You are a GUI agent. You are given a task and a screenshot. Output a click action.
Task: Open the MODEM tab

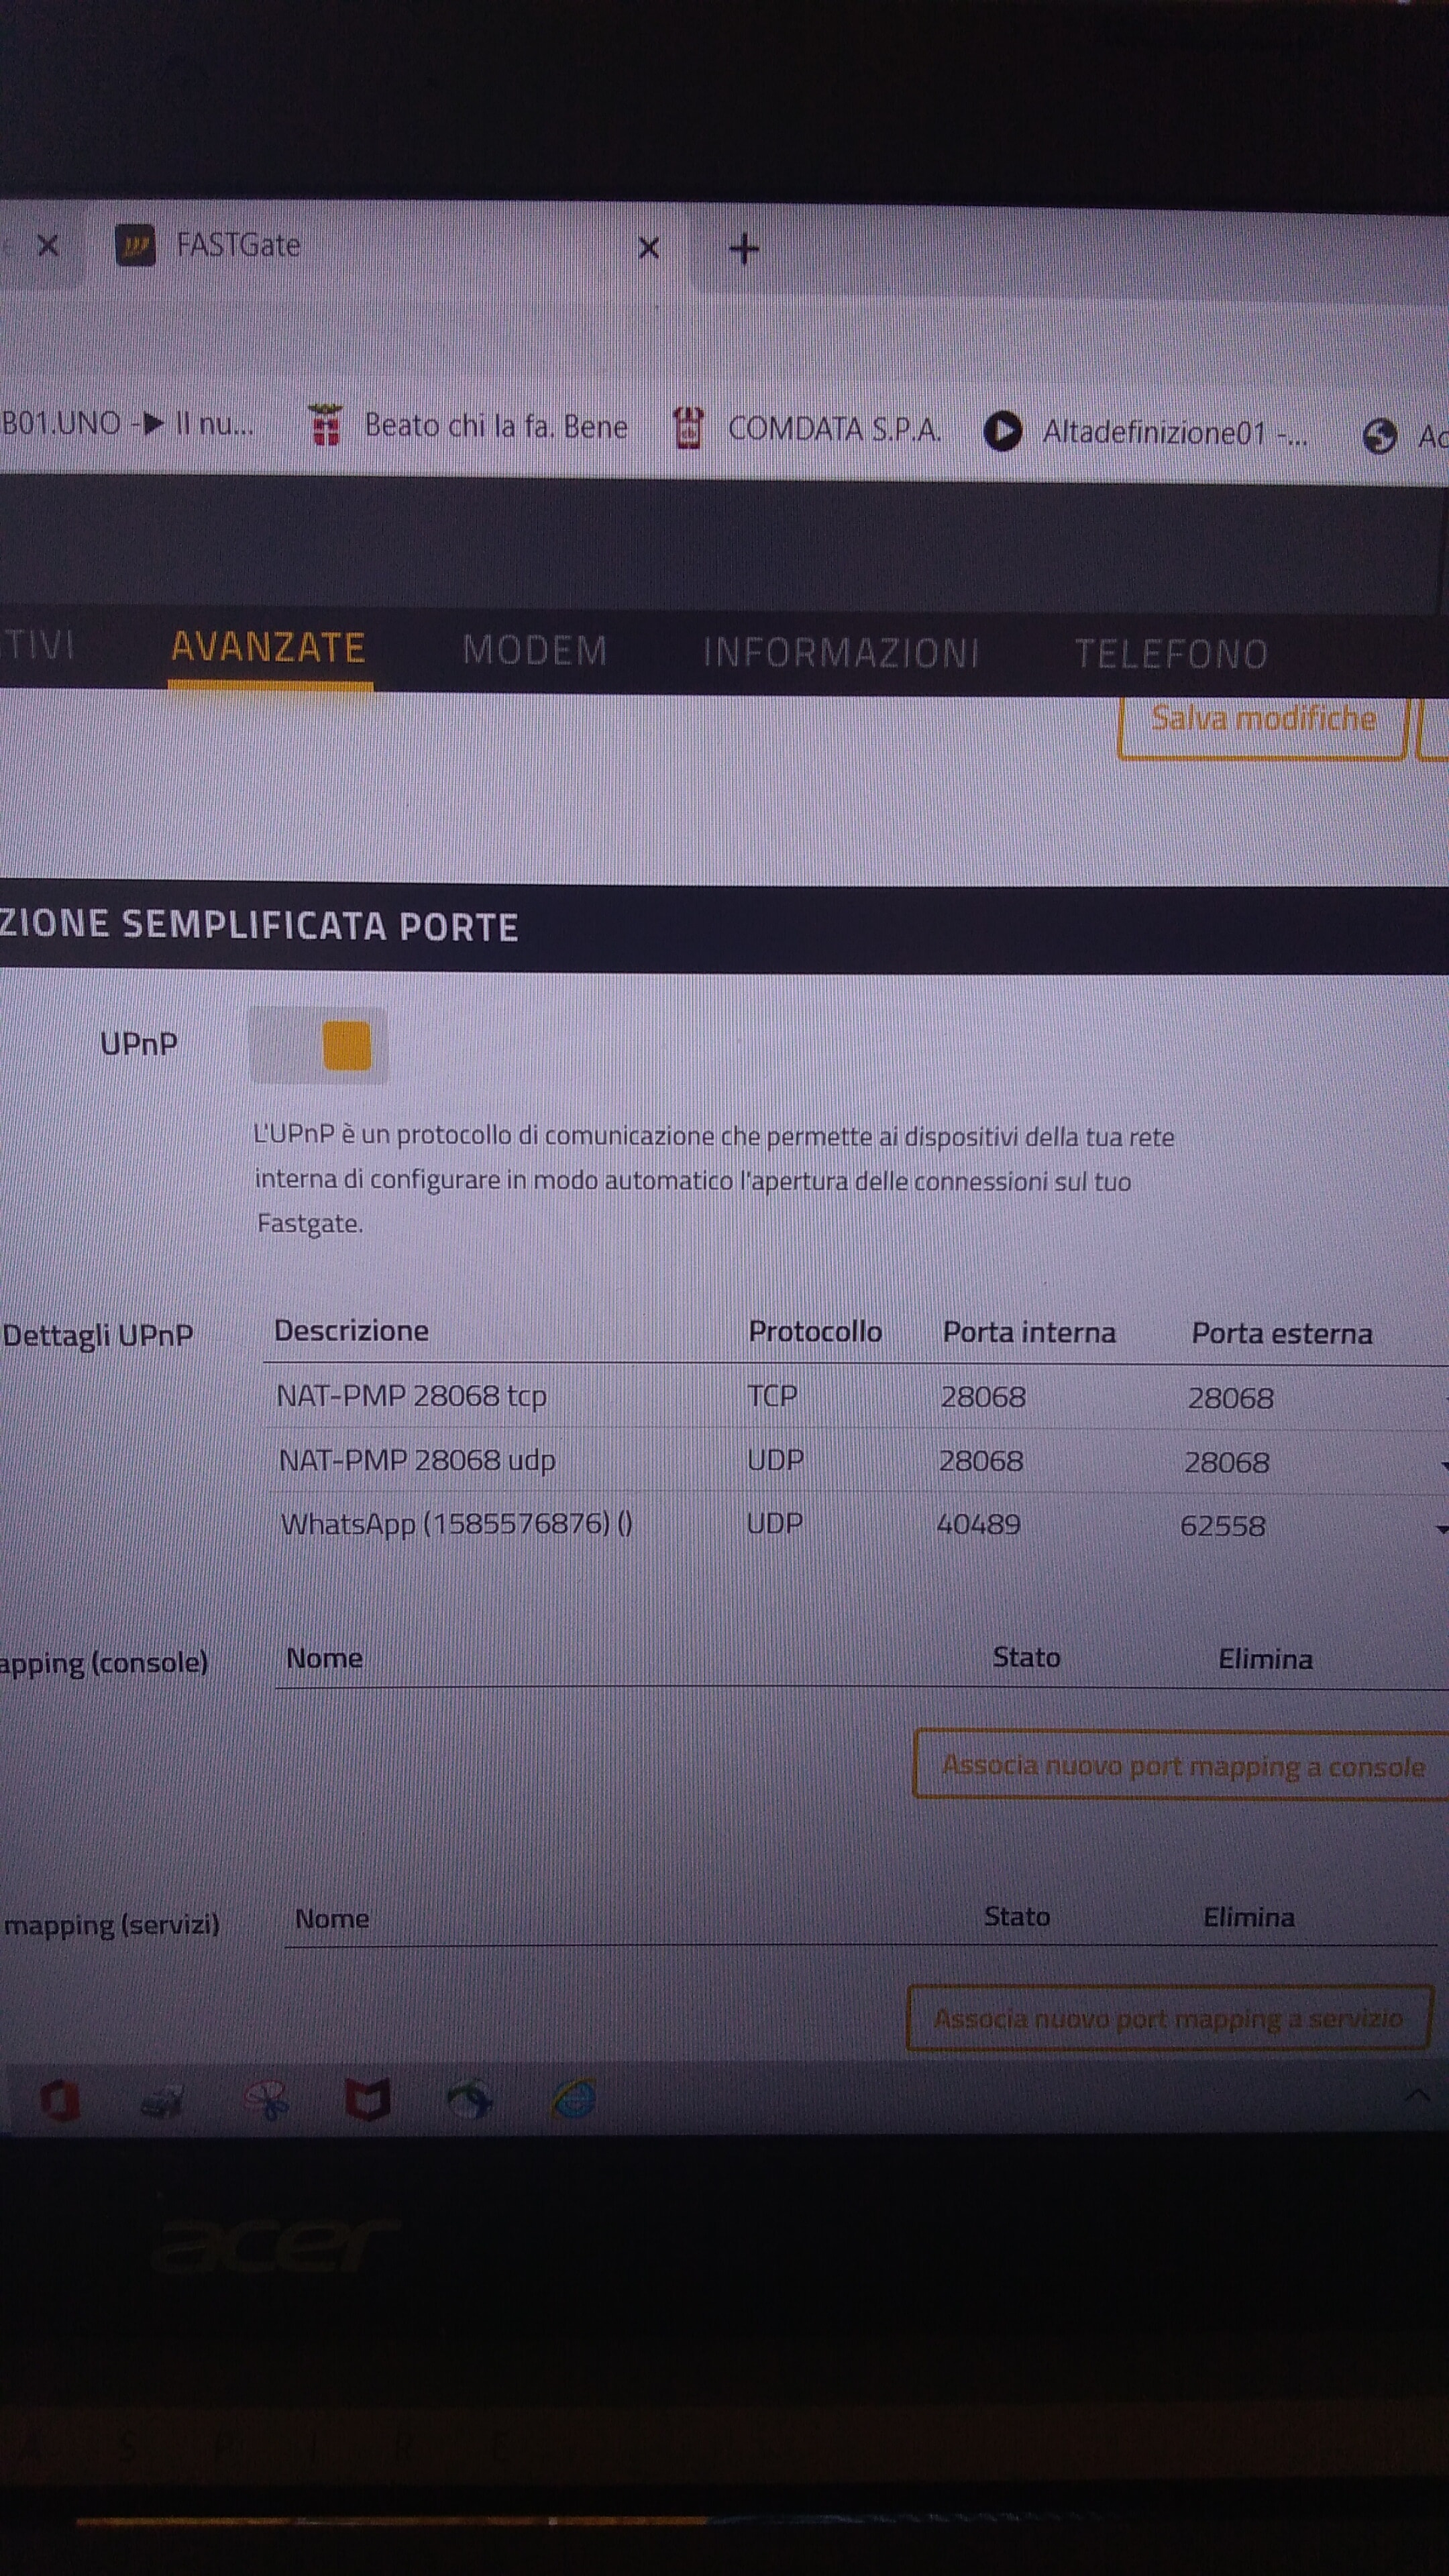534,651
